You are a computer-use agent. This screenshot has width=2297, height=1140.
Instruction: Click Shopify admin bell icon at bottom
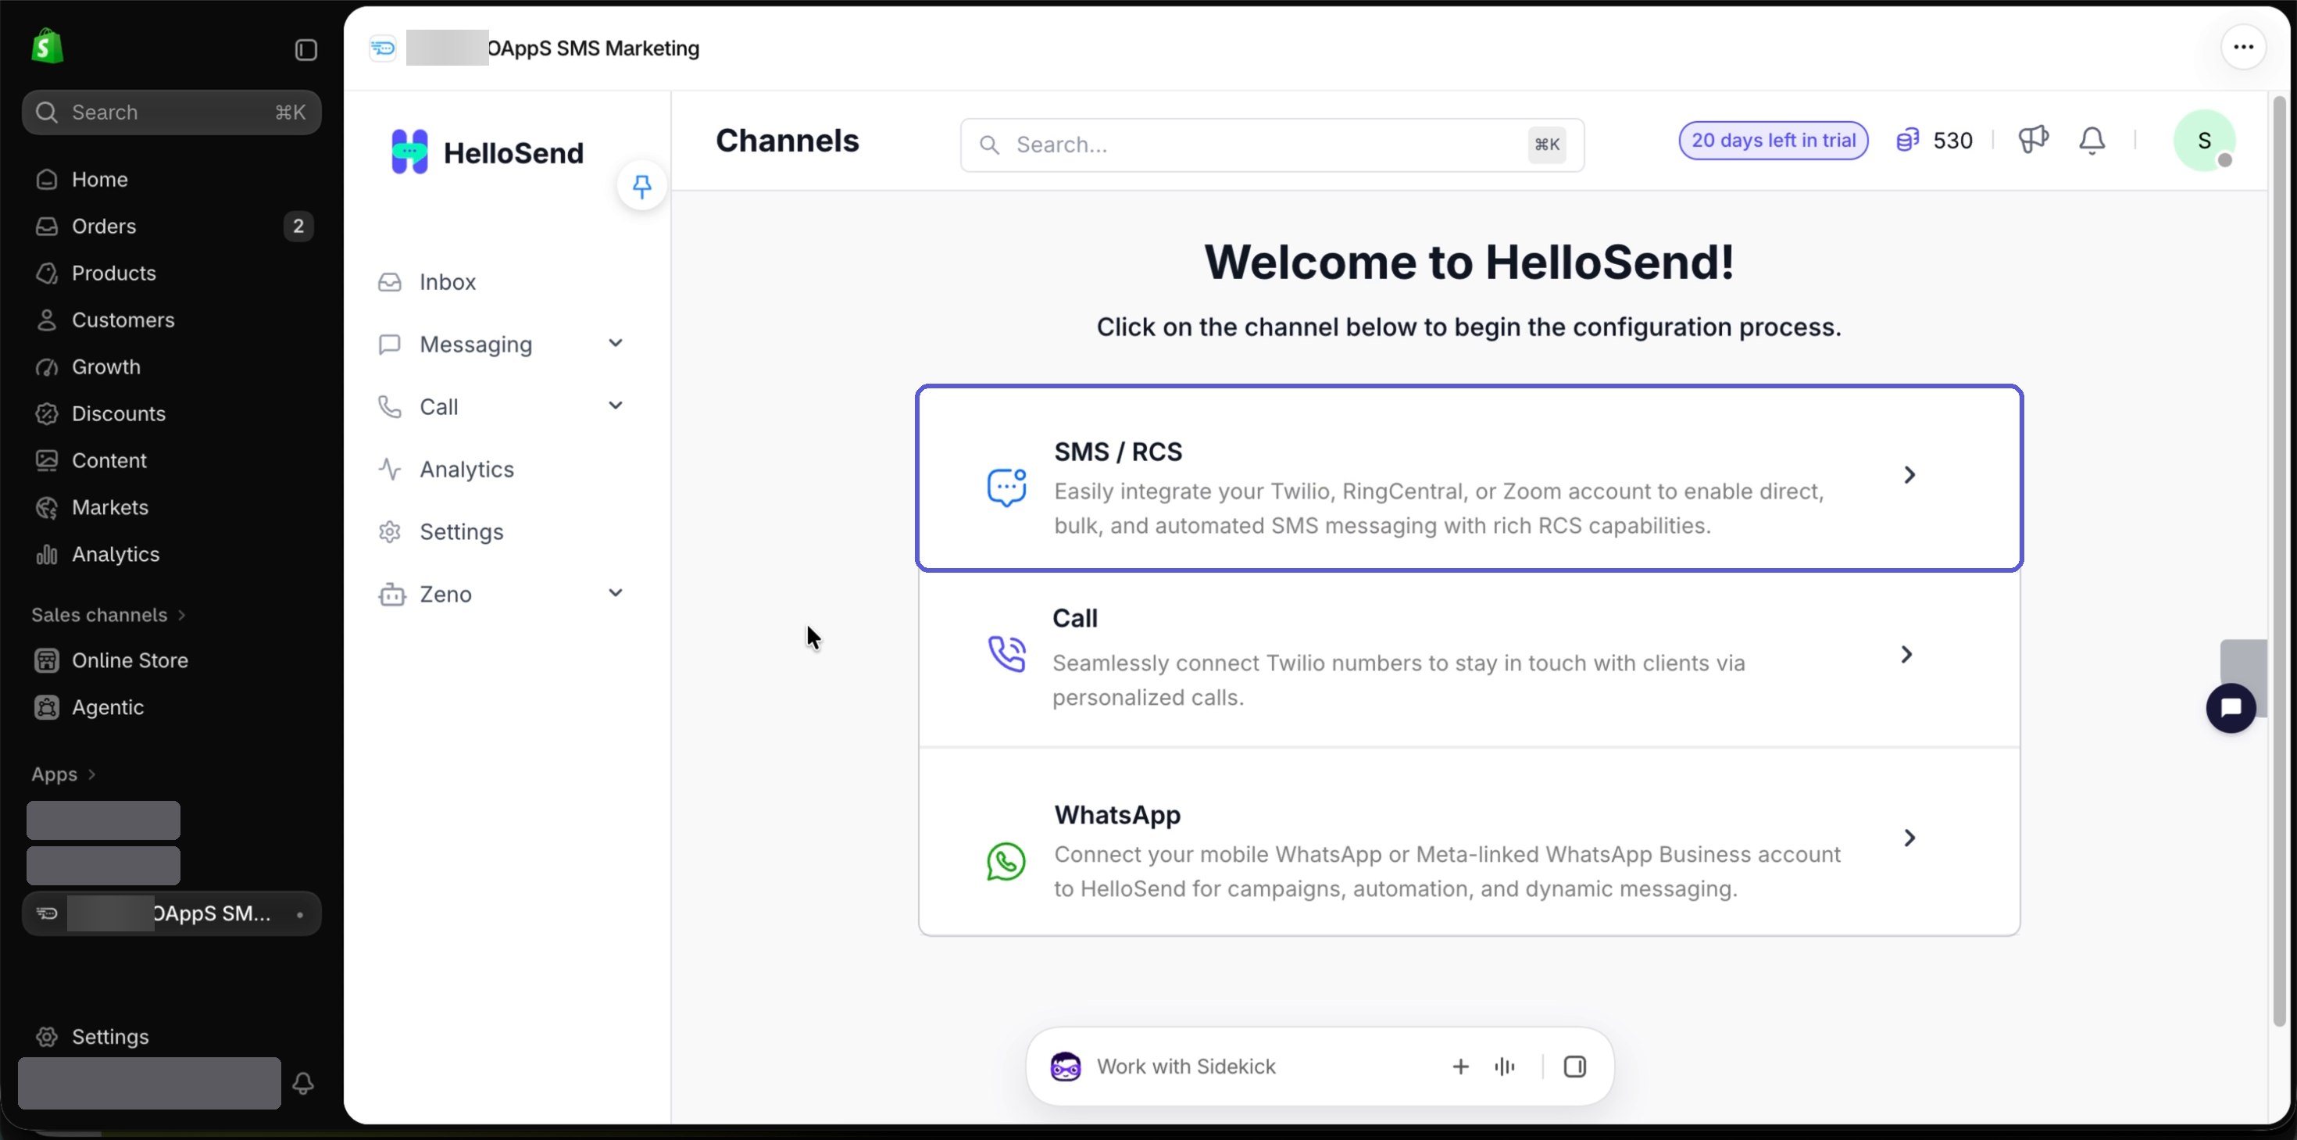click(x=303, y=1083)
